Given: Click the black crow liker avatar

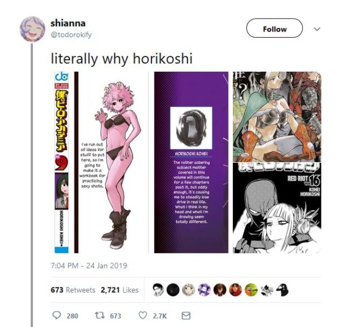Looking at the screenshot, I should 282,290.
